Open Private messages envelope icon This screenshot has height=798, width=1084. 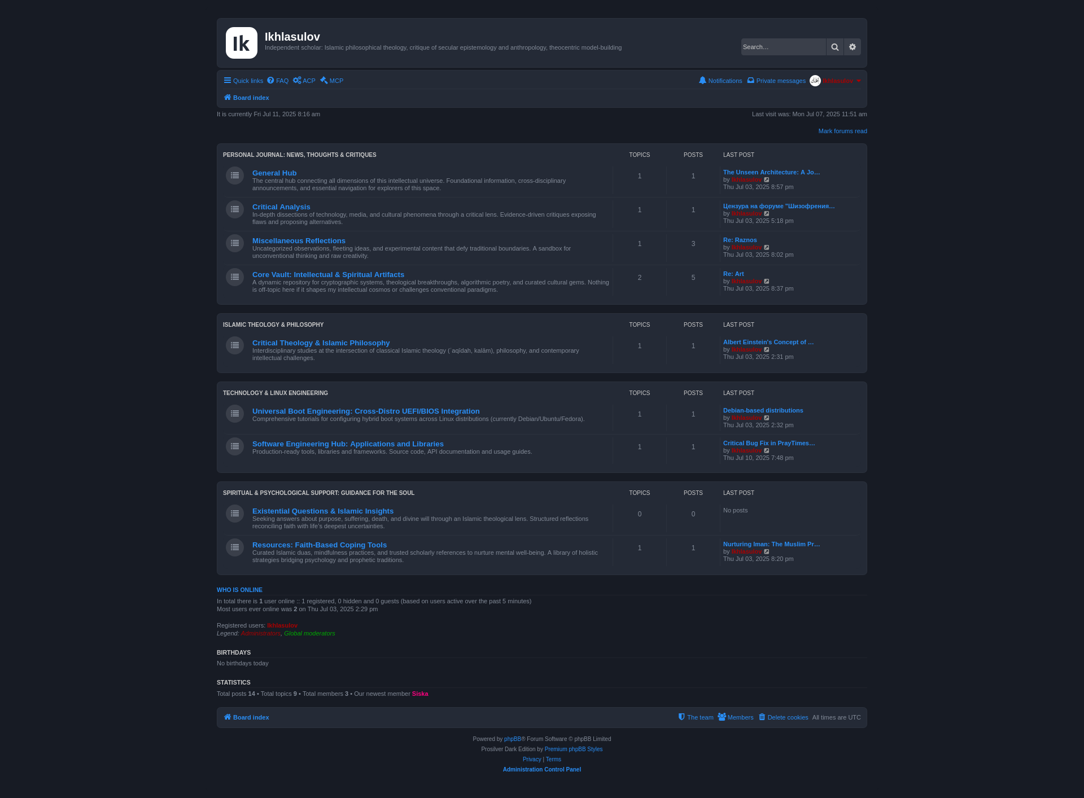pos(751,81)
